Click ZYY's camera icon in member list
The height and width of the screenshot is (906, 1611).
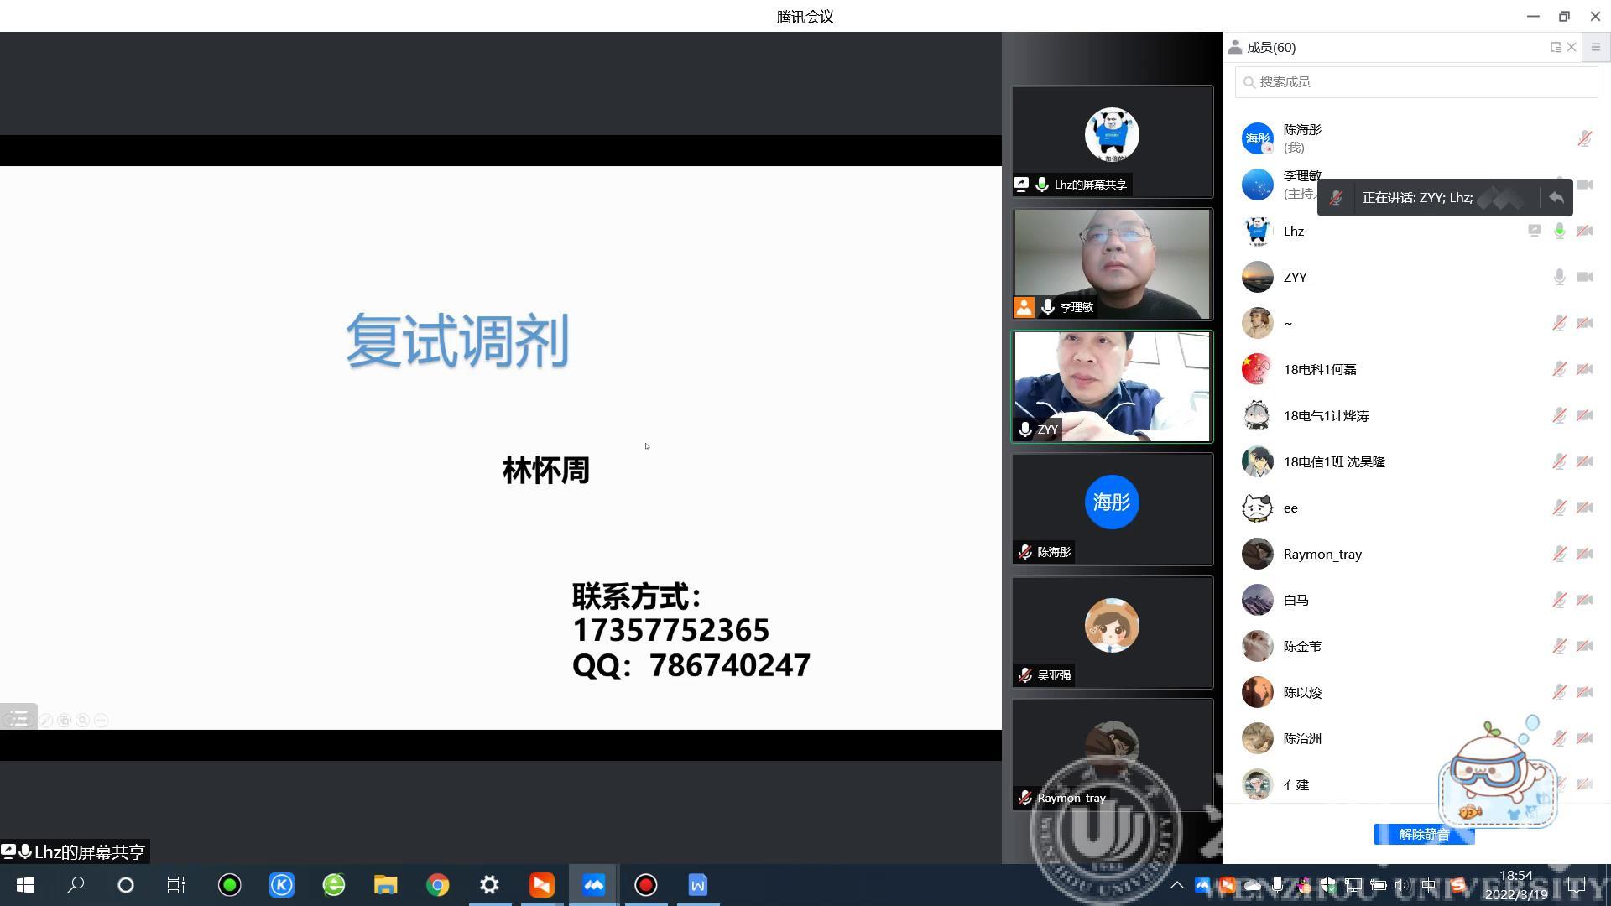(1584, 277)
